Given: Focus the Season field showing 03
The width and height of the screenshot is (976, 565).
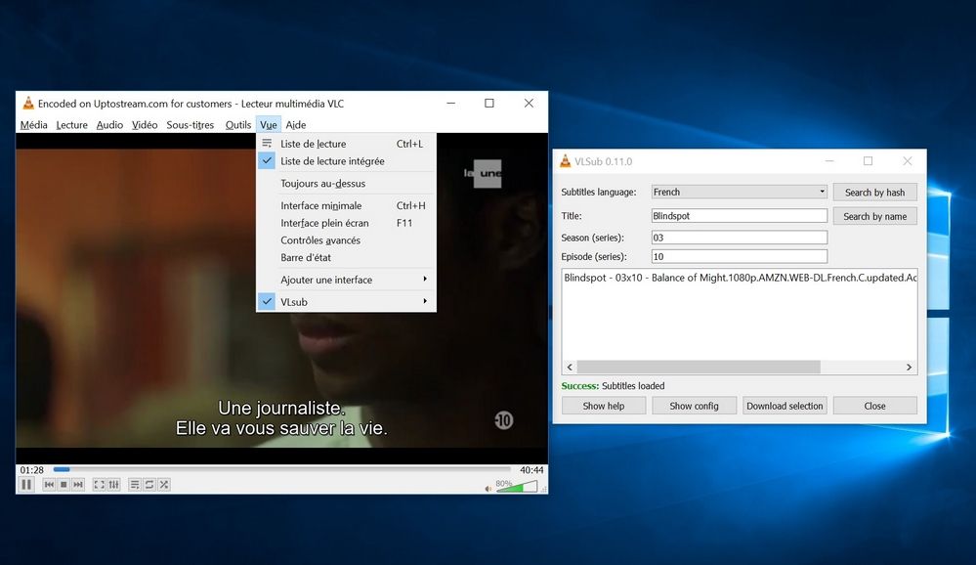Looking at the screenshot, I should pos(739,238).
